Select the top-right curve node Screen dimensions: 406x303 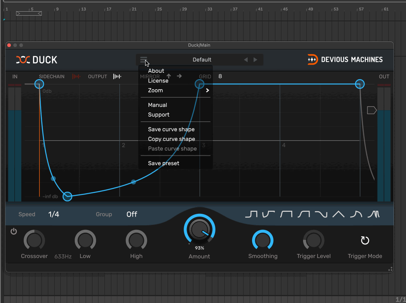(x=360, y=84)
